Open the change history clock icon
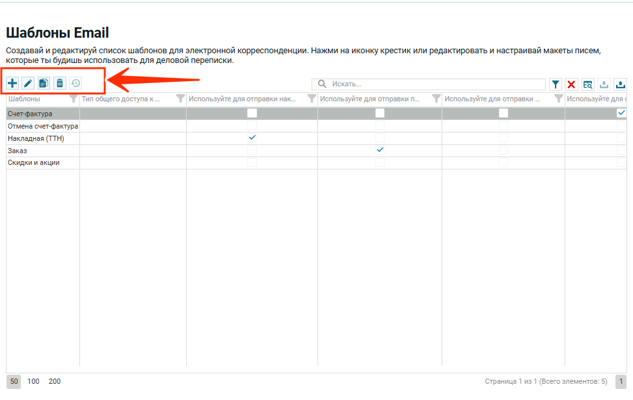The image size is (633, 400). tap(76, 83)
